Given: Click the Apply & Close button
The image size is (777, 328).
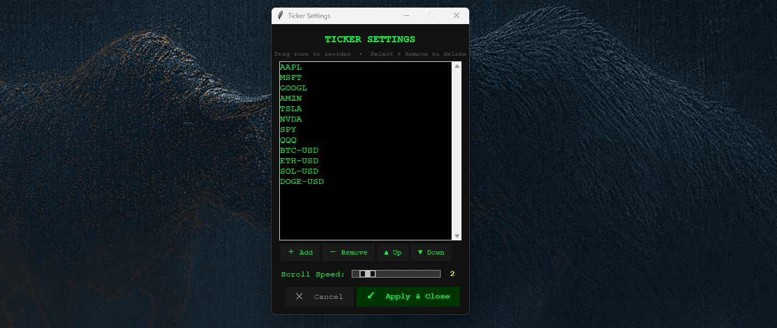Looking at the screenshot, I should click(x=408, y=296).
